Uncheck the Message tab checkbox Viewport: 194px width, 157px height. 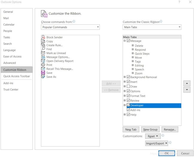click(128, 41)
